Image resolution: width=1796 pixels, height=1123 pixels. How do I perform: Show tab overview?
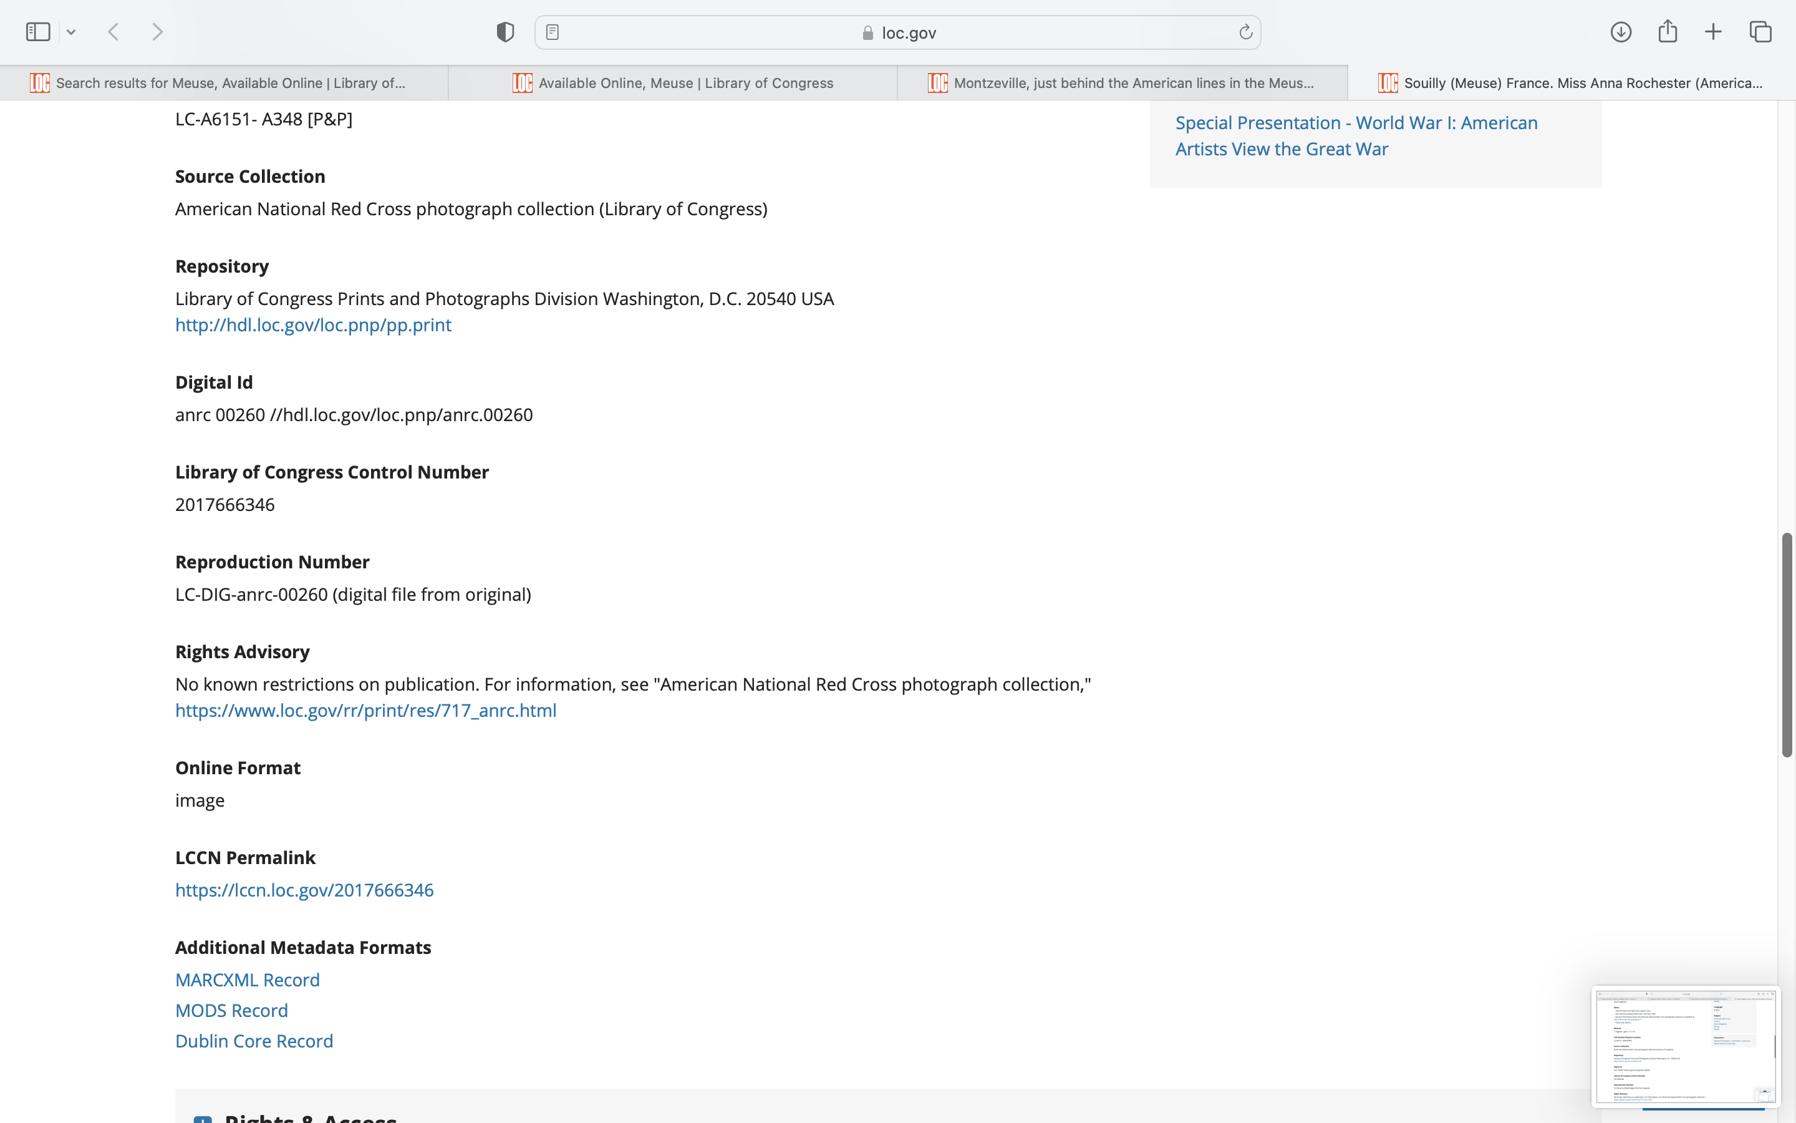[x=1760, y=32]
